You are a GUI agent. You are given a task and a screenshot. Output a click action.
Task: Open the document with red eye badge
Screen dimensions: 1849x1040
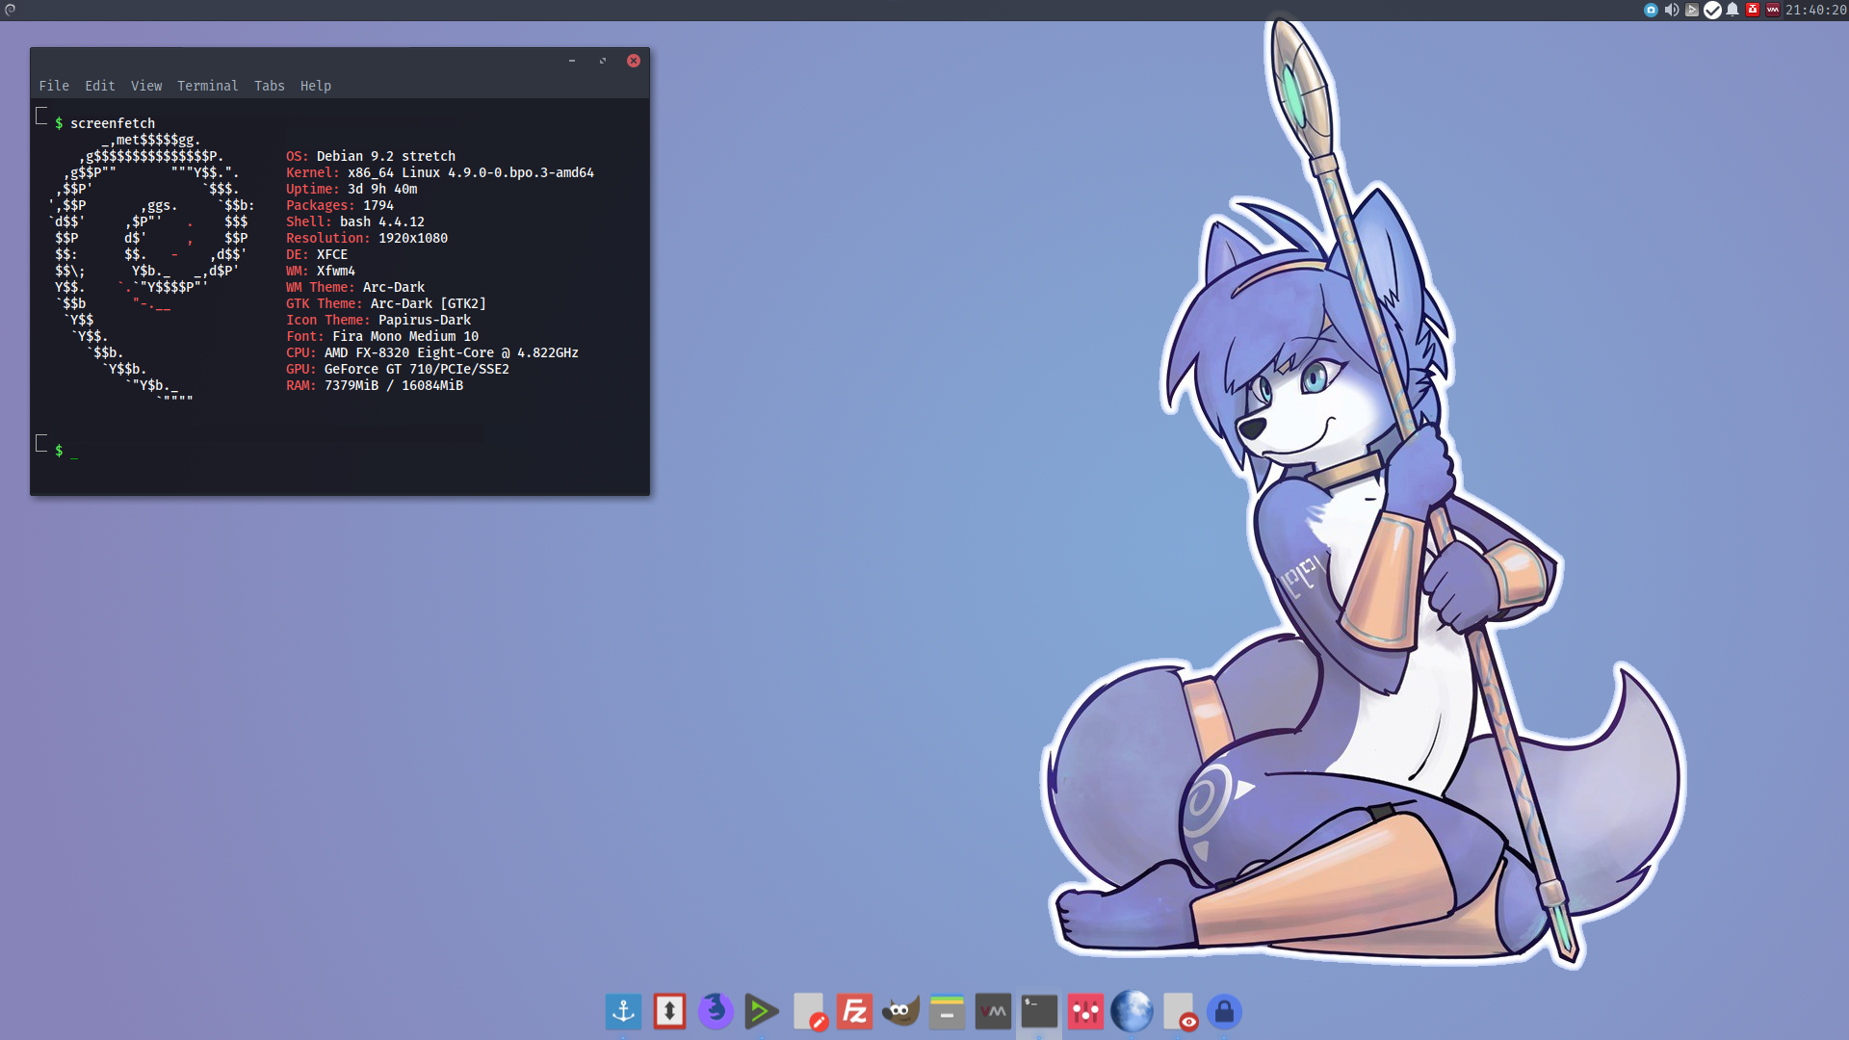1180,1011
